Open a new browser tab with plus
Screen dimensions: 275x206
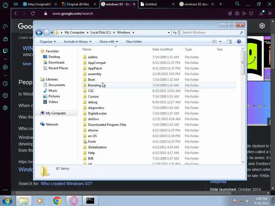[220, 4]
